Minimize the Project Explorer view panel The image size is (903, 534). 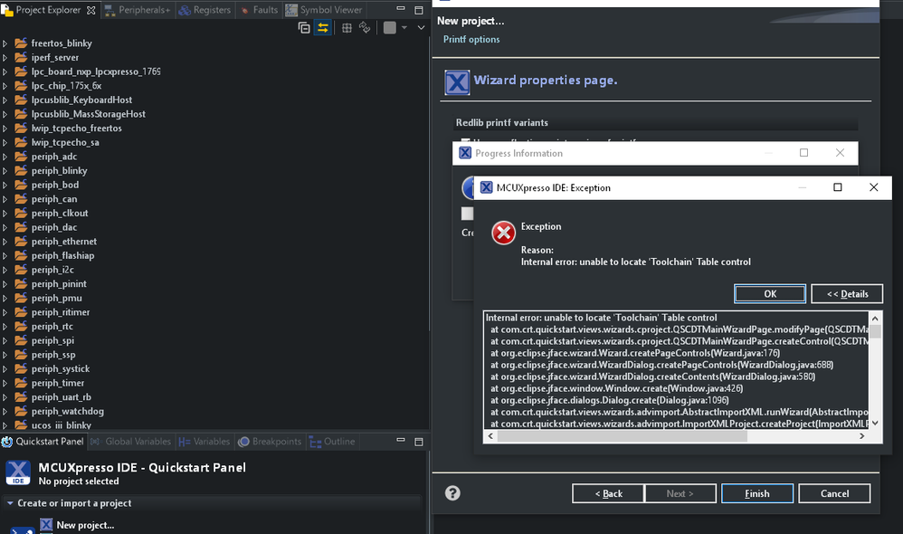tap(401, 9)
